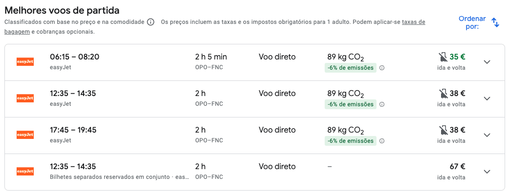Click the emissions info icon on first 12:35 flight
This screenshot has height=194, width=510.
pos(382,104)
